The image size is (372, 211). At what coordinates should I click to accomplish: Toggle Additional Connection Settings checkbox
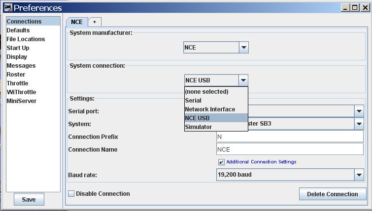221,162
